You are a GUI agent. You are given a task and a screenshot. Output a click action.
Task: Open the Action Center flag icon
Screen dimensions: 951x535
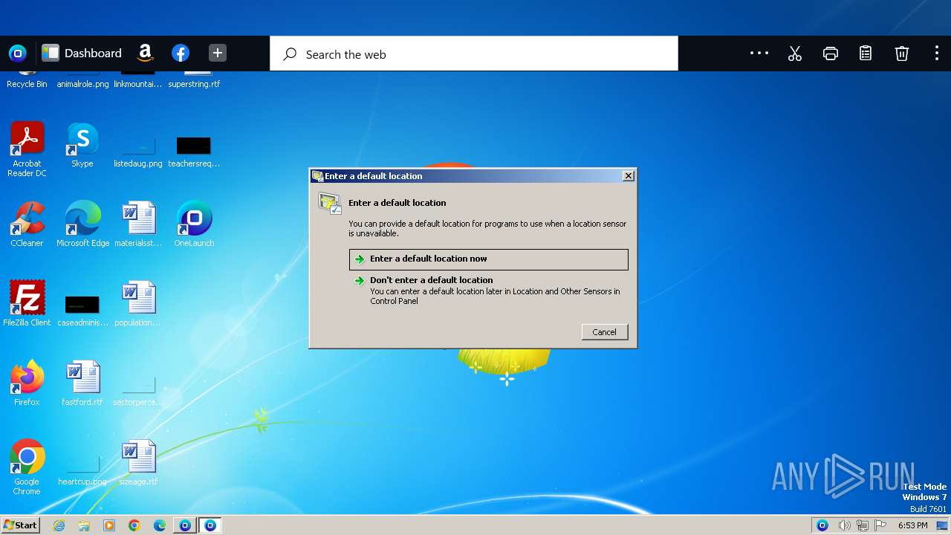coord(881,525)
